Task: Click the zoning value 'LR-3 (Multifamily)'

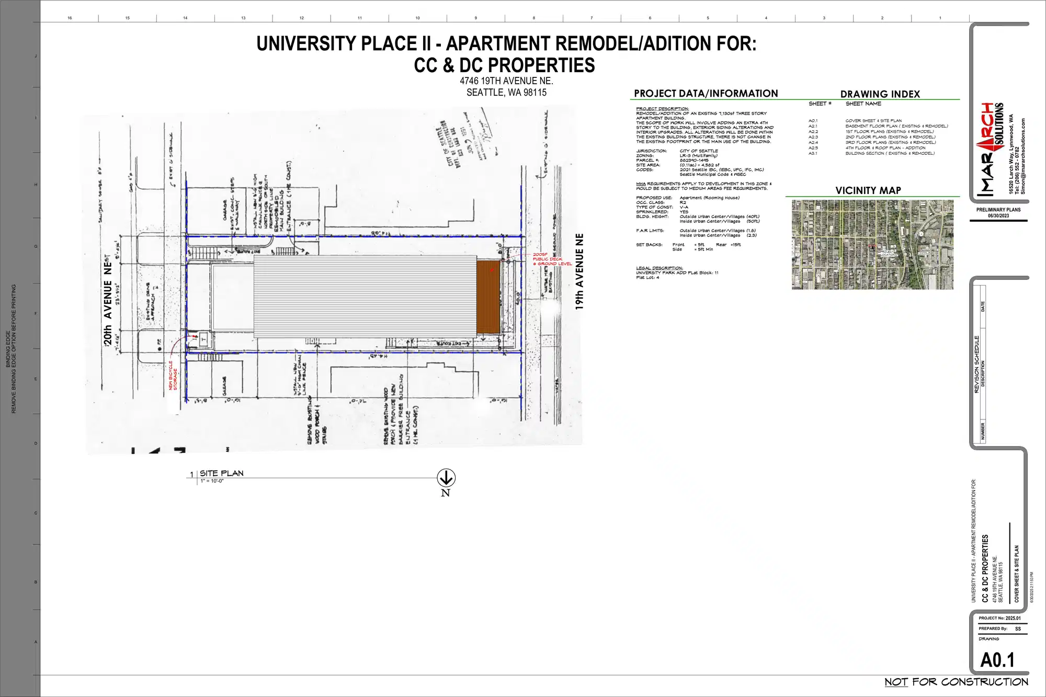Action: click(699, 156)
